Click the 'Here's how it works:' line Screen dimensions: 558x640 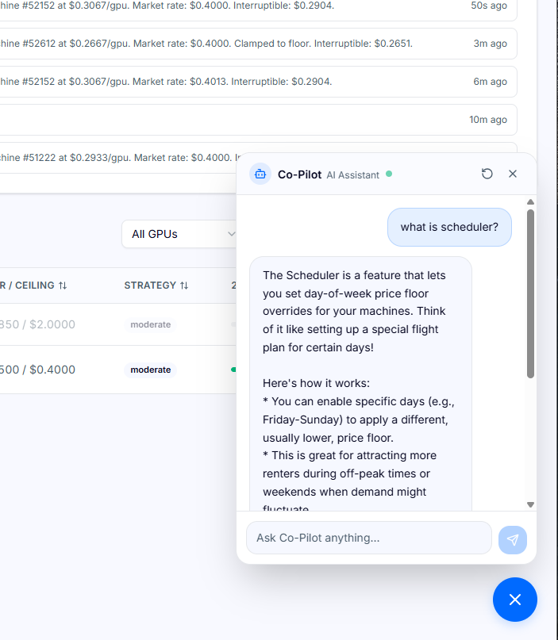316,383
